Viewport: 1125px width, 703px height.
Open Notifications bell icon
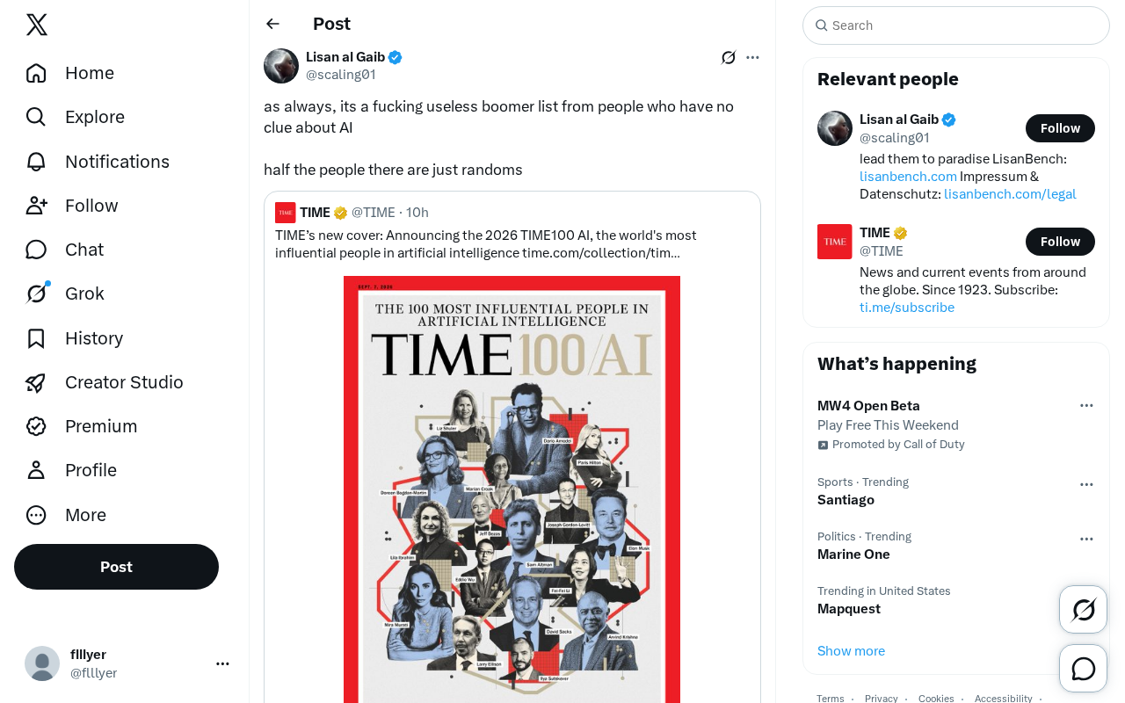[x=36, y=162]
